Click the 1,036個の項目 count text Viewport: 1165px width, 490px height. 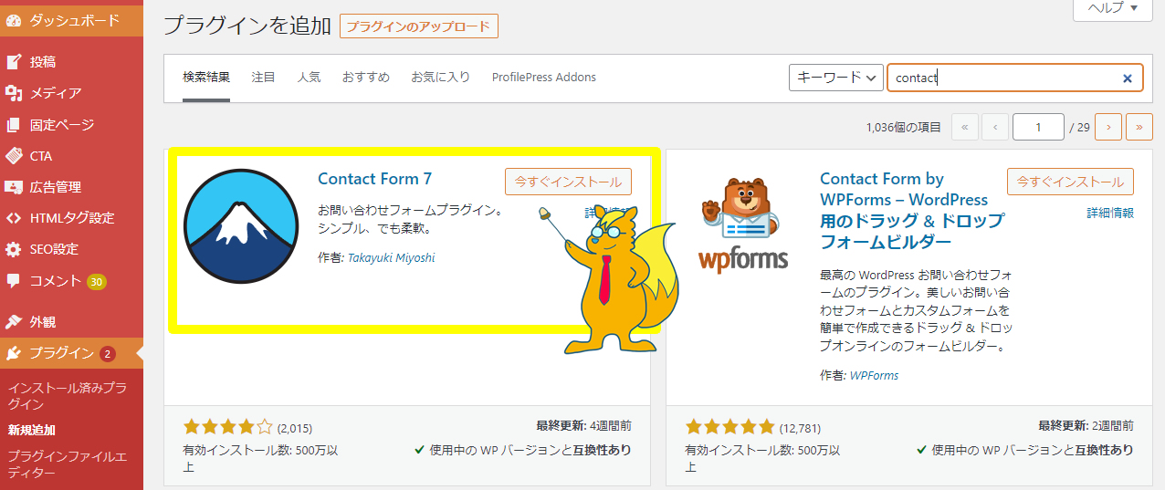coord(904,128)
